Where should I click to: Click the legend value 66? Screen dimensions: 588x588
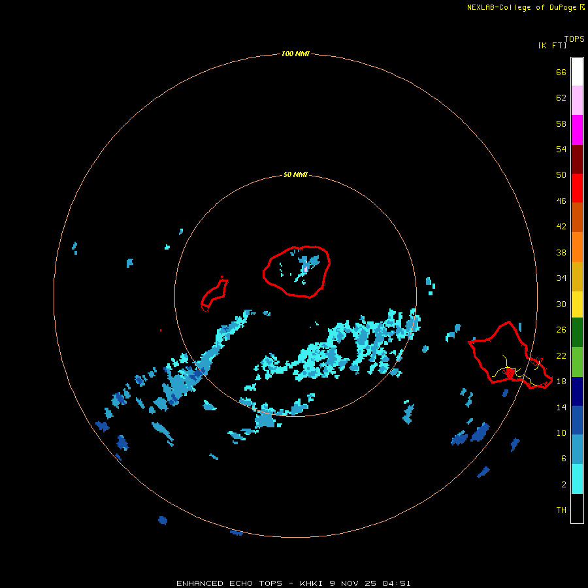coord(561,72)
